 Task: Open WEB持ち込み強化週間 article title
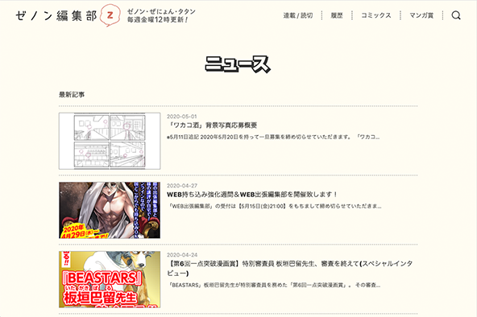pos(252,195)
